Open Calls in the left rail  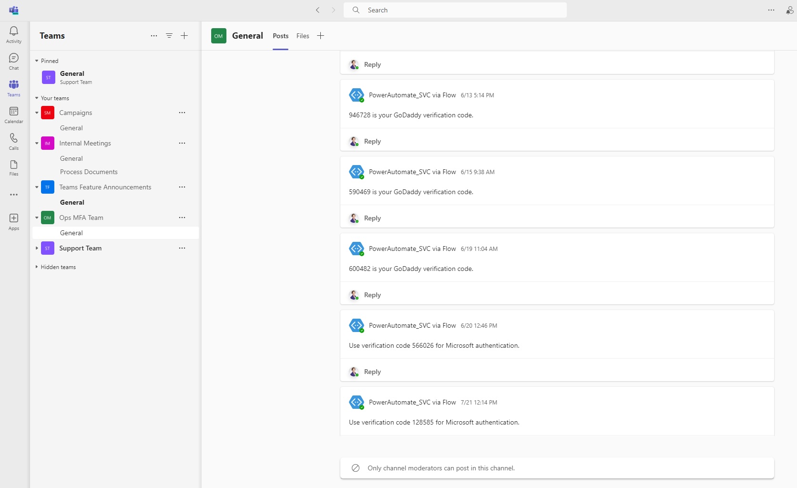[14, 141]
